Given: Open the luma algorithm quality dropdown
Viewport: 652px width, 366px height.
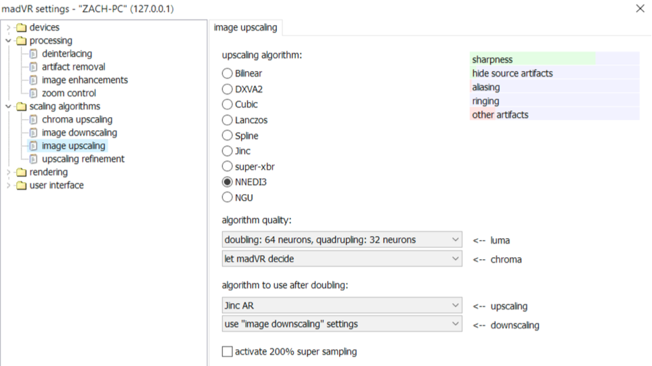Looking at the screenshot, I should [342, 239].
